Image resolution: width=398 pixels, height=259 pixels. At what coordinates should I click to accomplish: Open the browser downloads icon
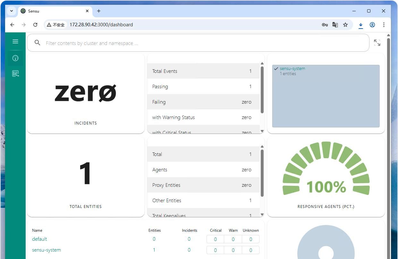pos(361,25)
